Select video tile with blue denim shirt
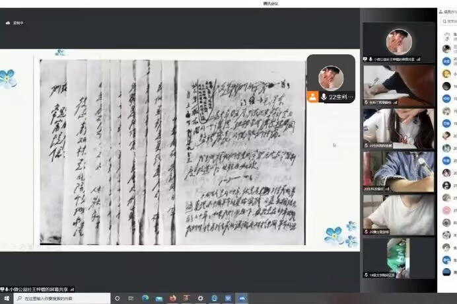The height and width of the screenshot is (304, 457). tap(399, 171)
